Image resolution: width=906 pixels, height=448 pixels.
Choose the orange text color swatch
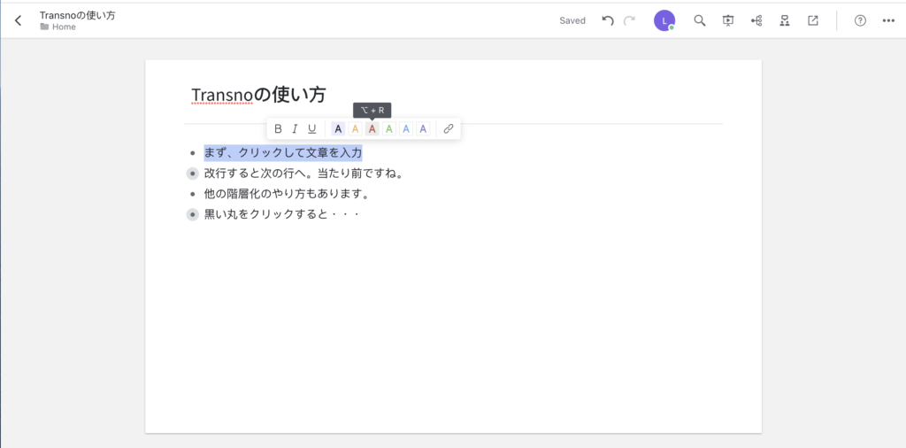click(x=356, y=129)
